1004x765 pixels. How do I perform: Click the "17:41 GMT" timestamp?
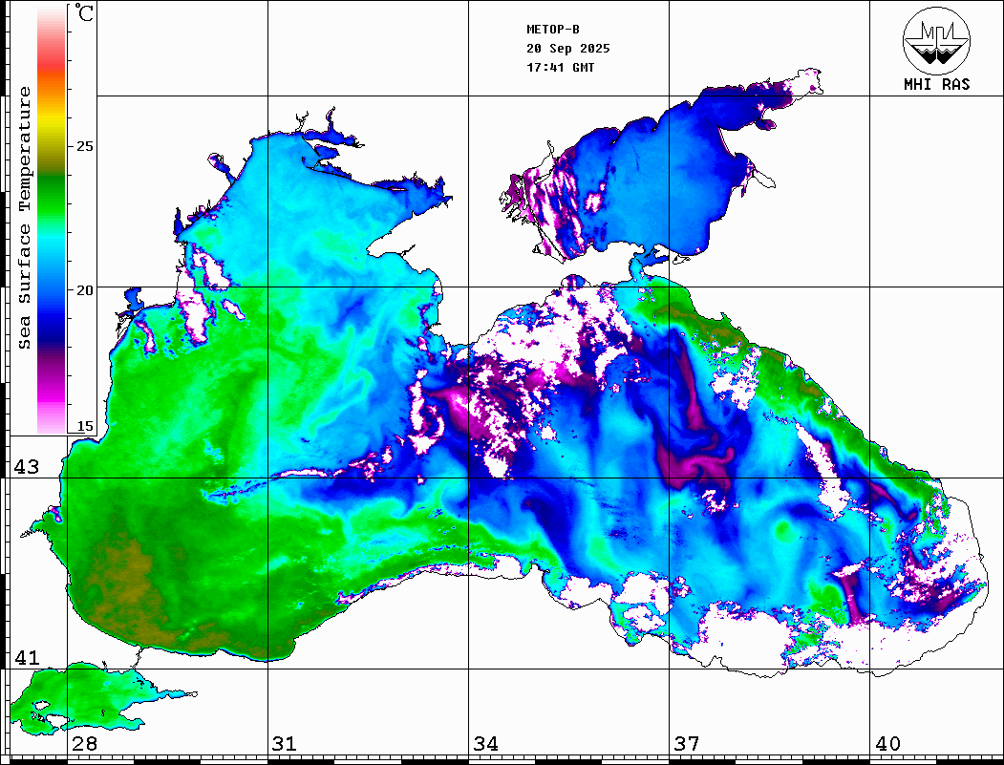[560, 68]
